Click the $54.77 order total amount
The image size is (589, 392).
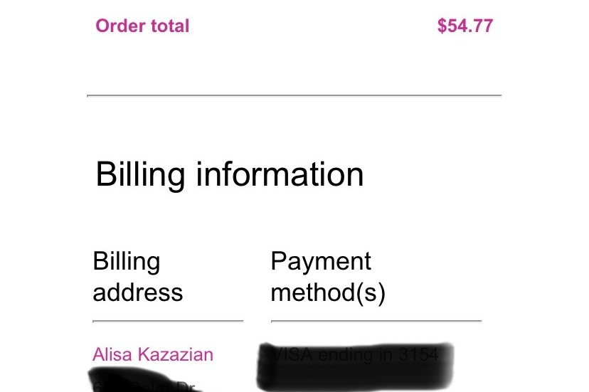click(x=465, y=26)
